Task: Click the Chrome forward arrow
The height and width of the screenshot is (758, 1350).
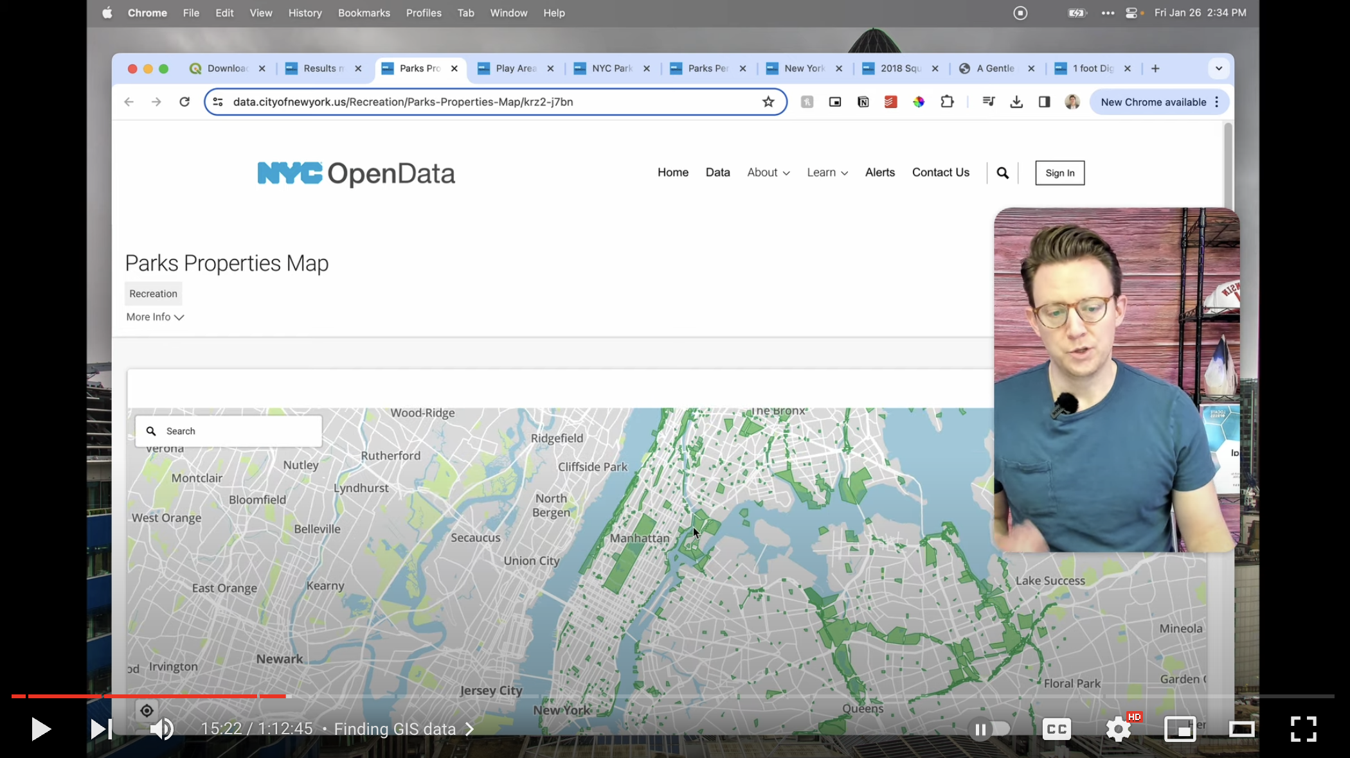Action: (156, 101)
